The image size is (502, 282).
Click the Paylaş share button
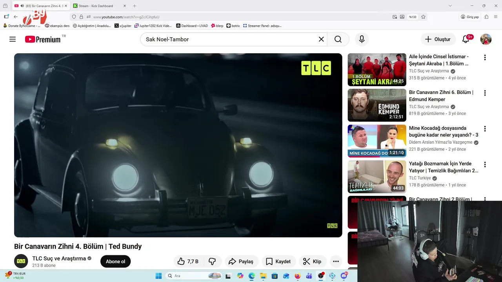pos(242,261)
